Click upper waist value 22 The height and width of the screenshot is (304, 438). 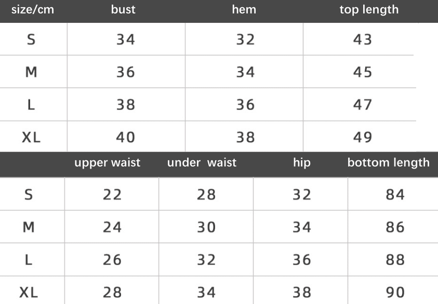[112, 195]
